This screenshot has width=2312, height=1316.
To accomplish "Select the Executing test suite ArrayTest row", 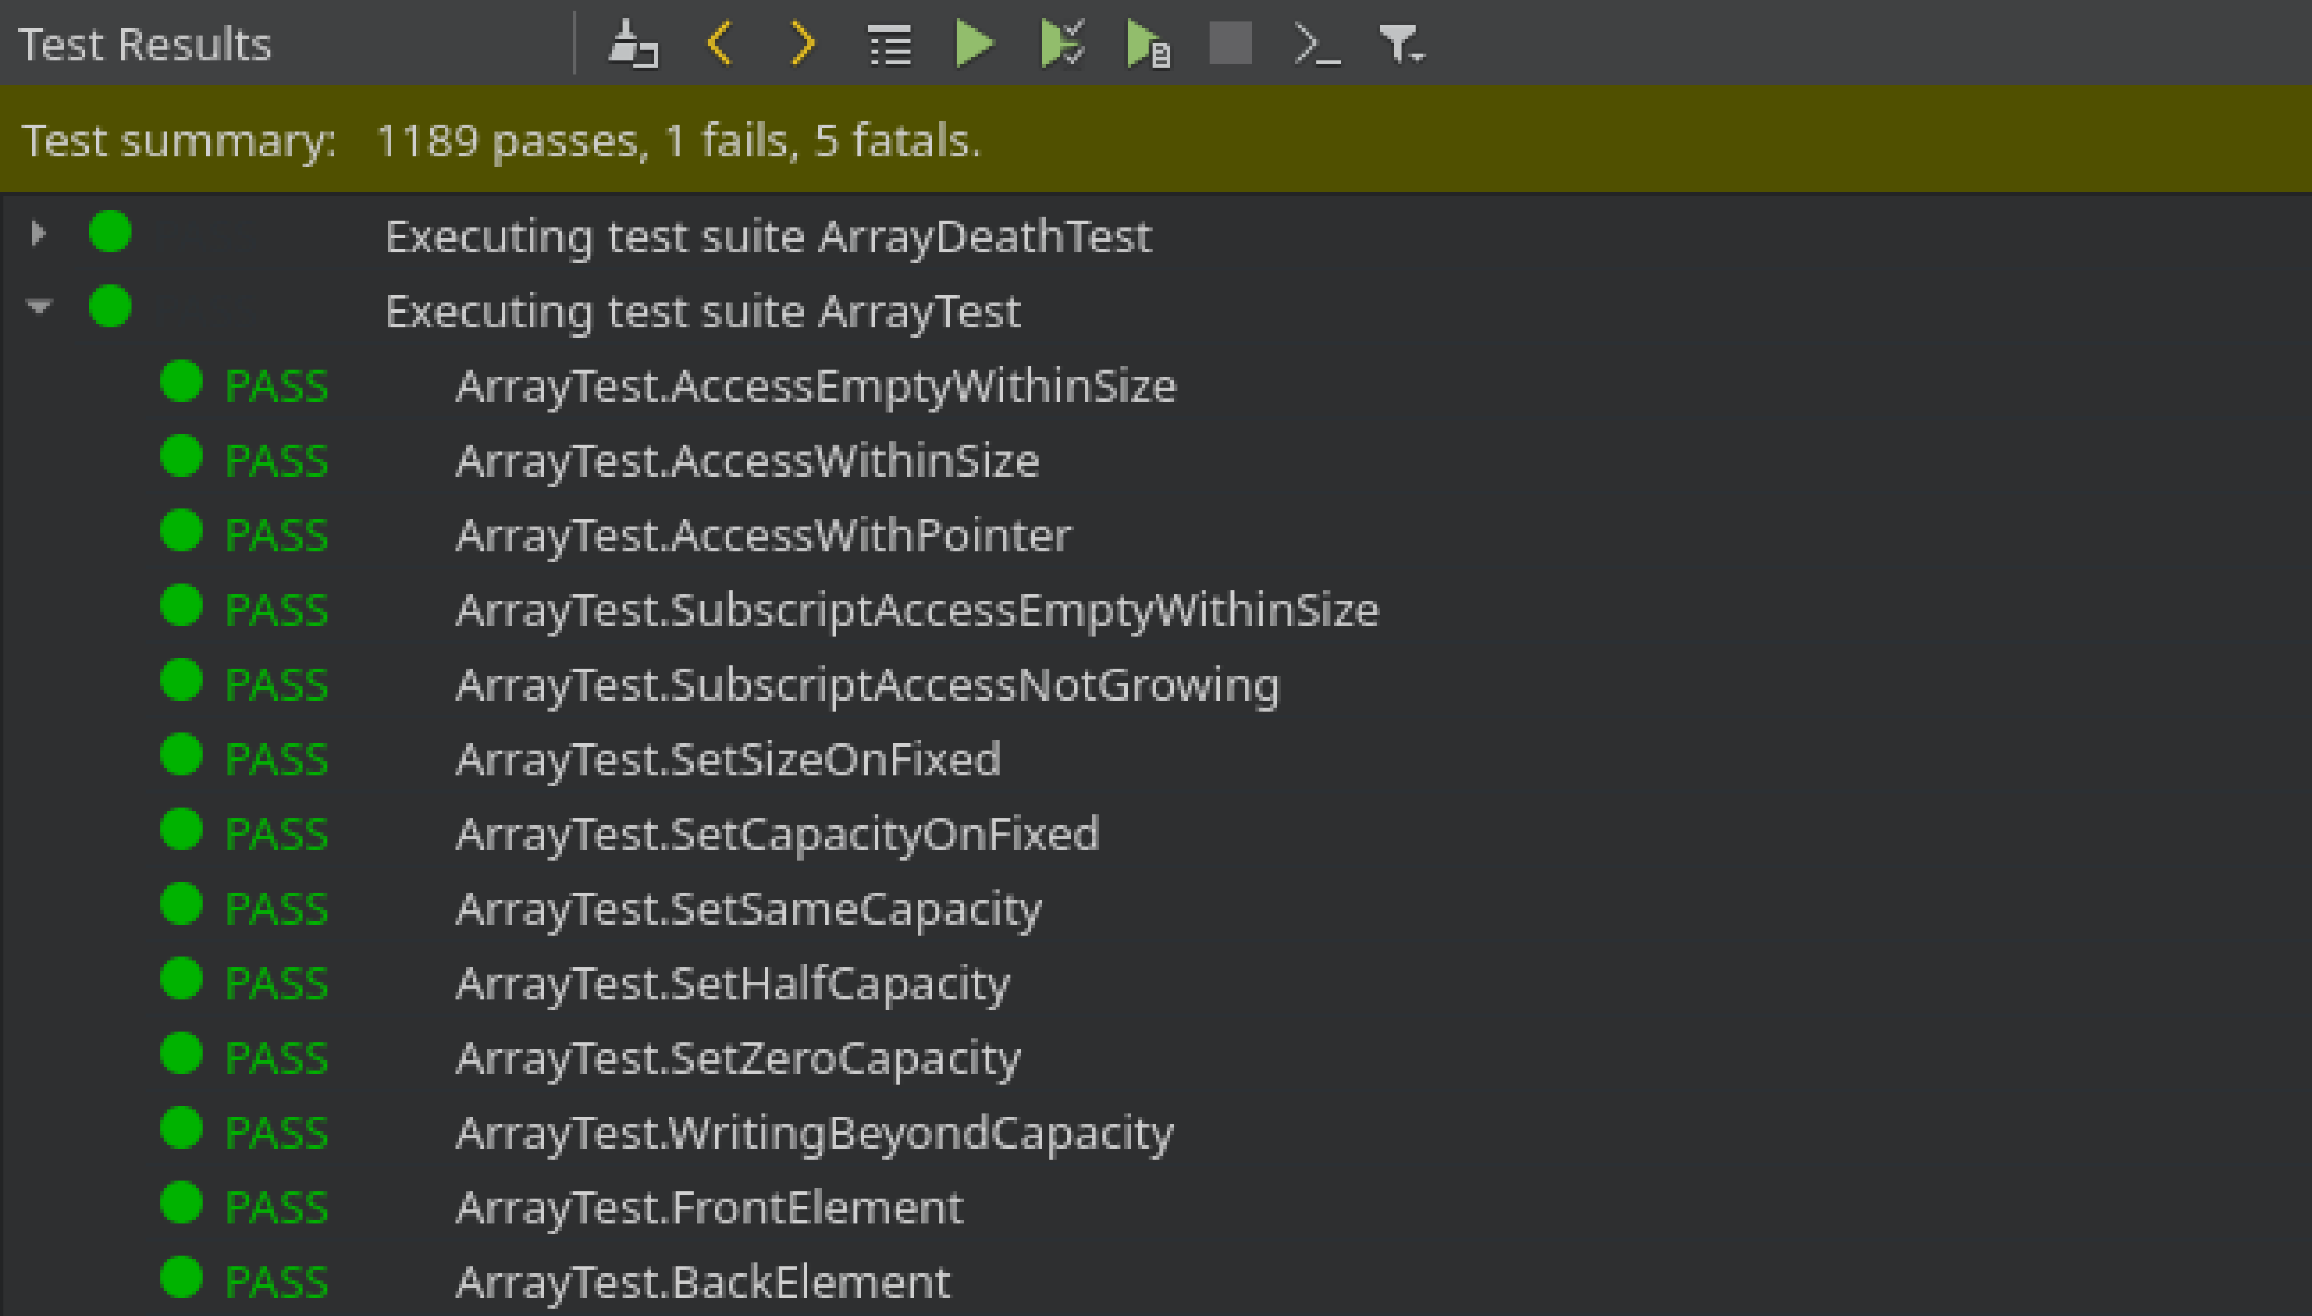I will point(702,312).
